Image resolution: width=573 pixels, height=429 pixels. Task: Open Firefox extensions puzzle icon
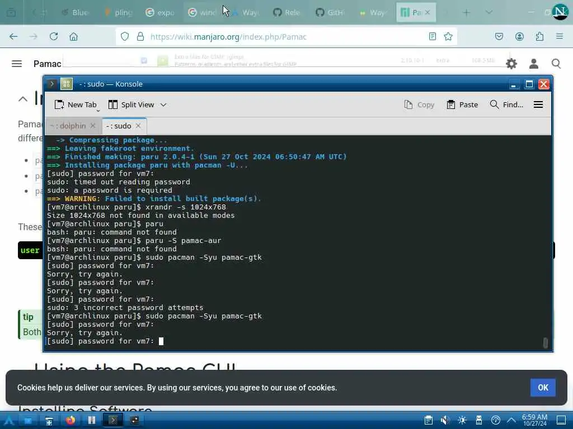[539, 36]
